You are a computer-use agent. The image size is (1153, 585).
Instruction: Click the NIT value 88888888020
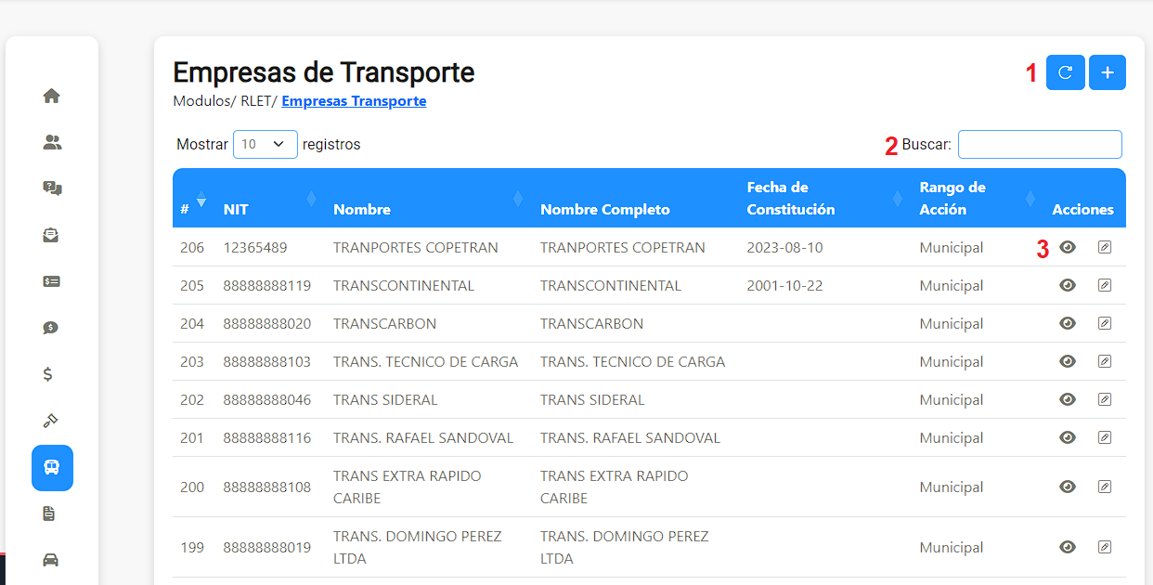tap(267, 324)
